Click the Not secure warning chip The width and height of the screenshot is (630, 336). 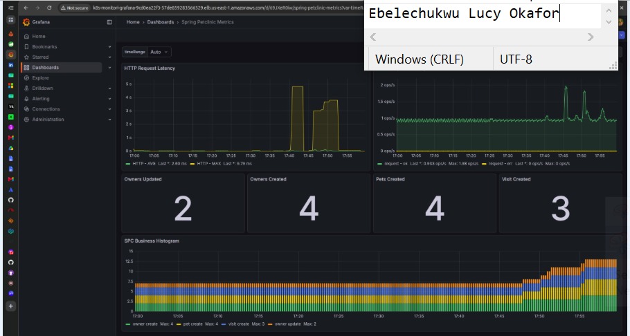click(74, 8)
